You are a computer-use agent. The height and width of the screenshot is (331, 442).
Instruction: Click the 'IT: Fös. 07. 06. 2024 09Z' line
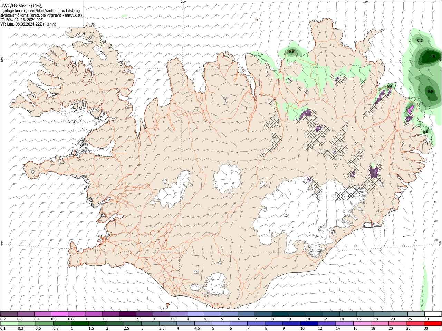(x=21, y=20)
